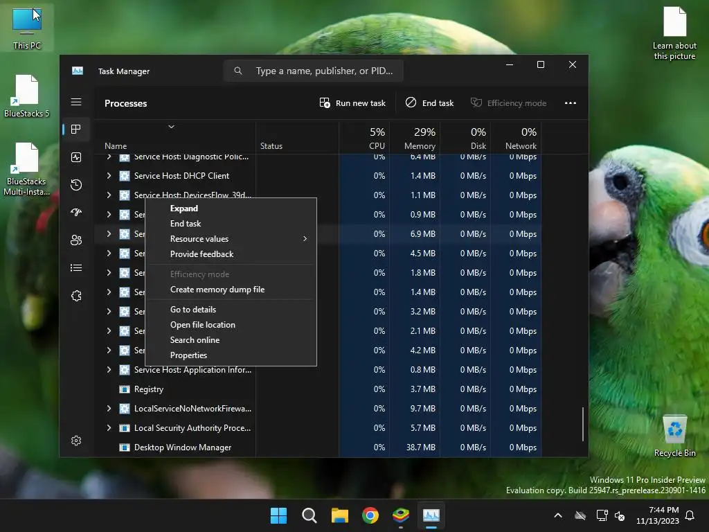Open the Details list icon in sidebar
709x532 pixels.
click(76, 268)
